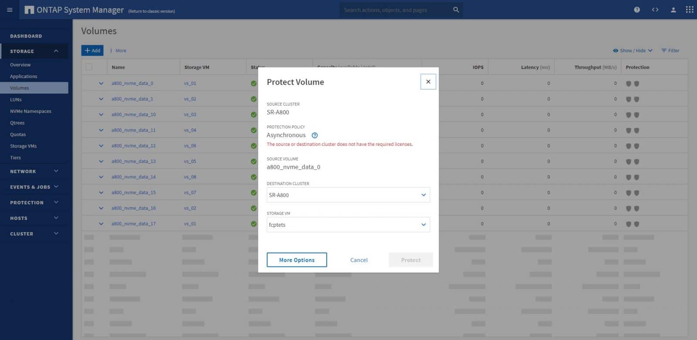The image size is (697, 340).
Task: Open the Quotas sidebar item
Action: (x=18, y=135)
